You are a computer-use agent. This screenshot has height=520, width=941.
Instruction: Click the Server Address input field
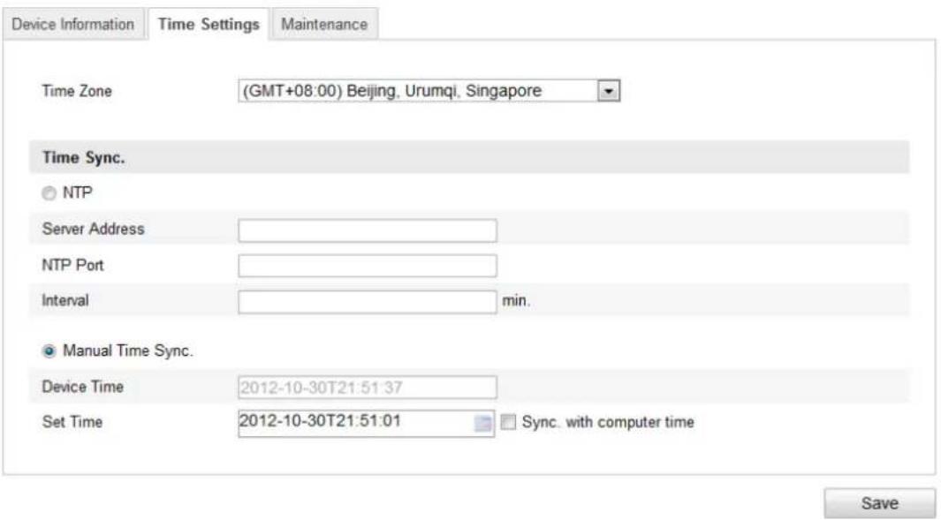368,230
